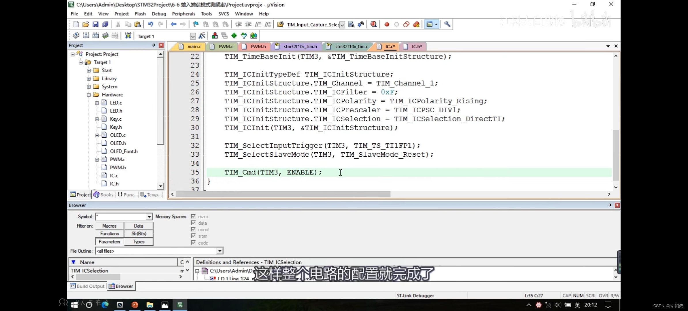688x311 pixels.
Task: Switch to the Build Output tab
Action: click(87, 286)
